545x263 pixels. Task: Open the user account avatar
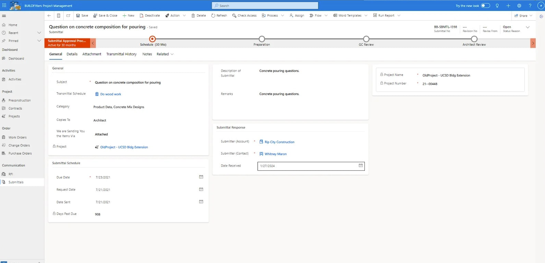541,5
